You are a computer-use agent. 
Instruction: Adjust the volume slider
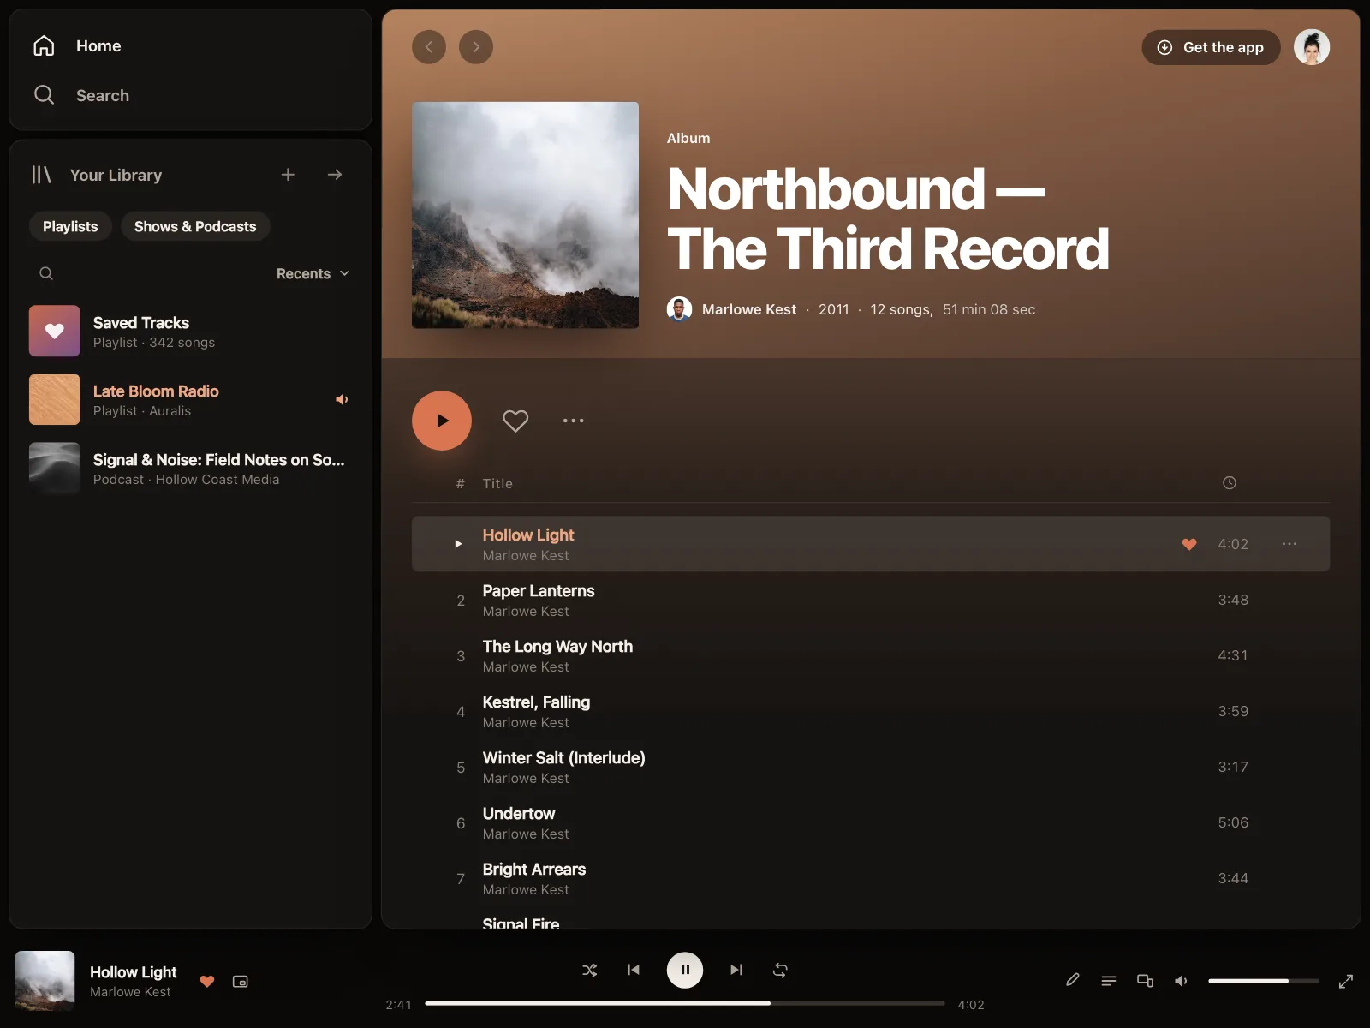point(1264,980)
